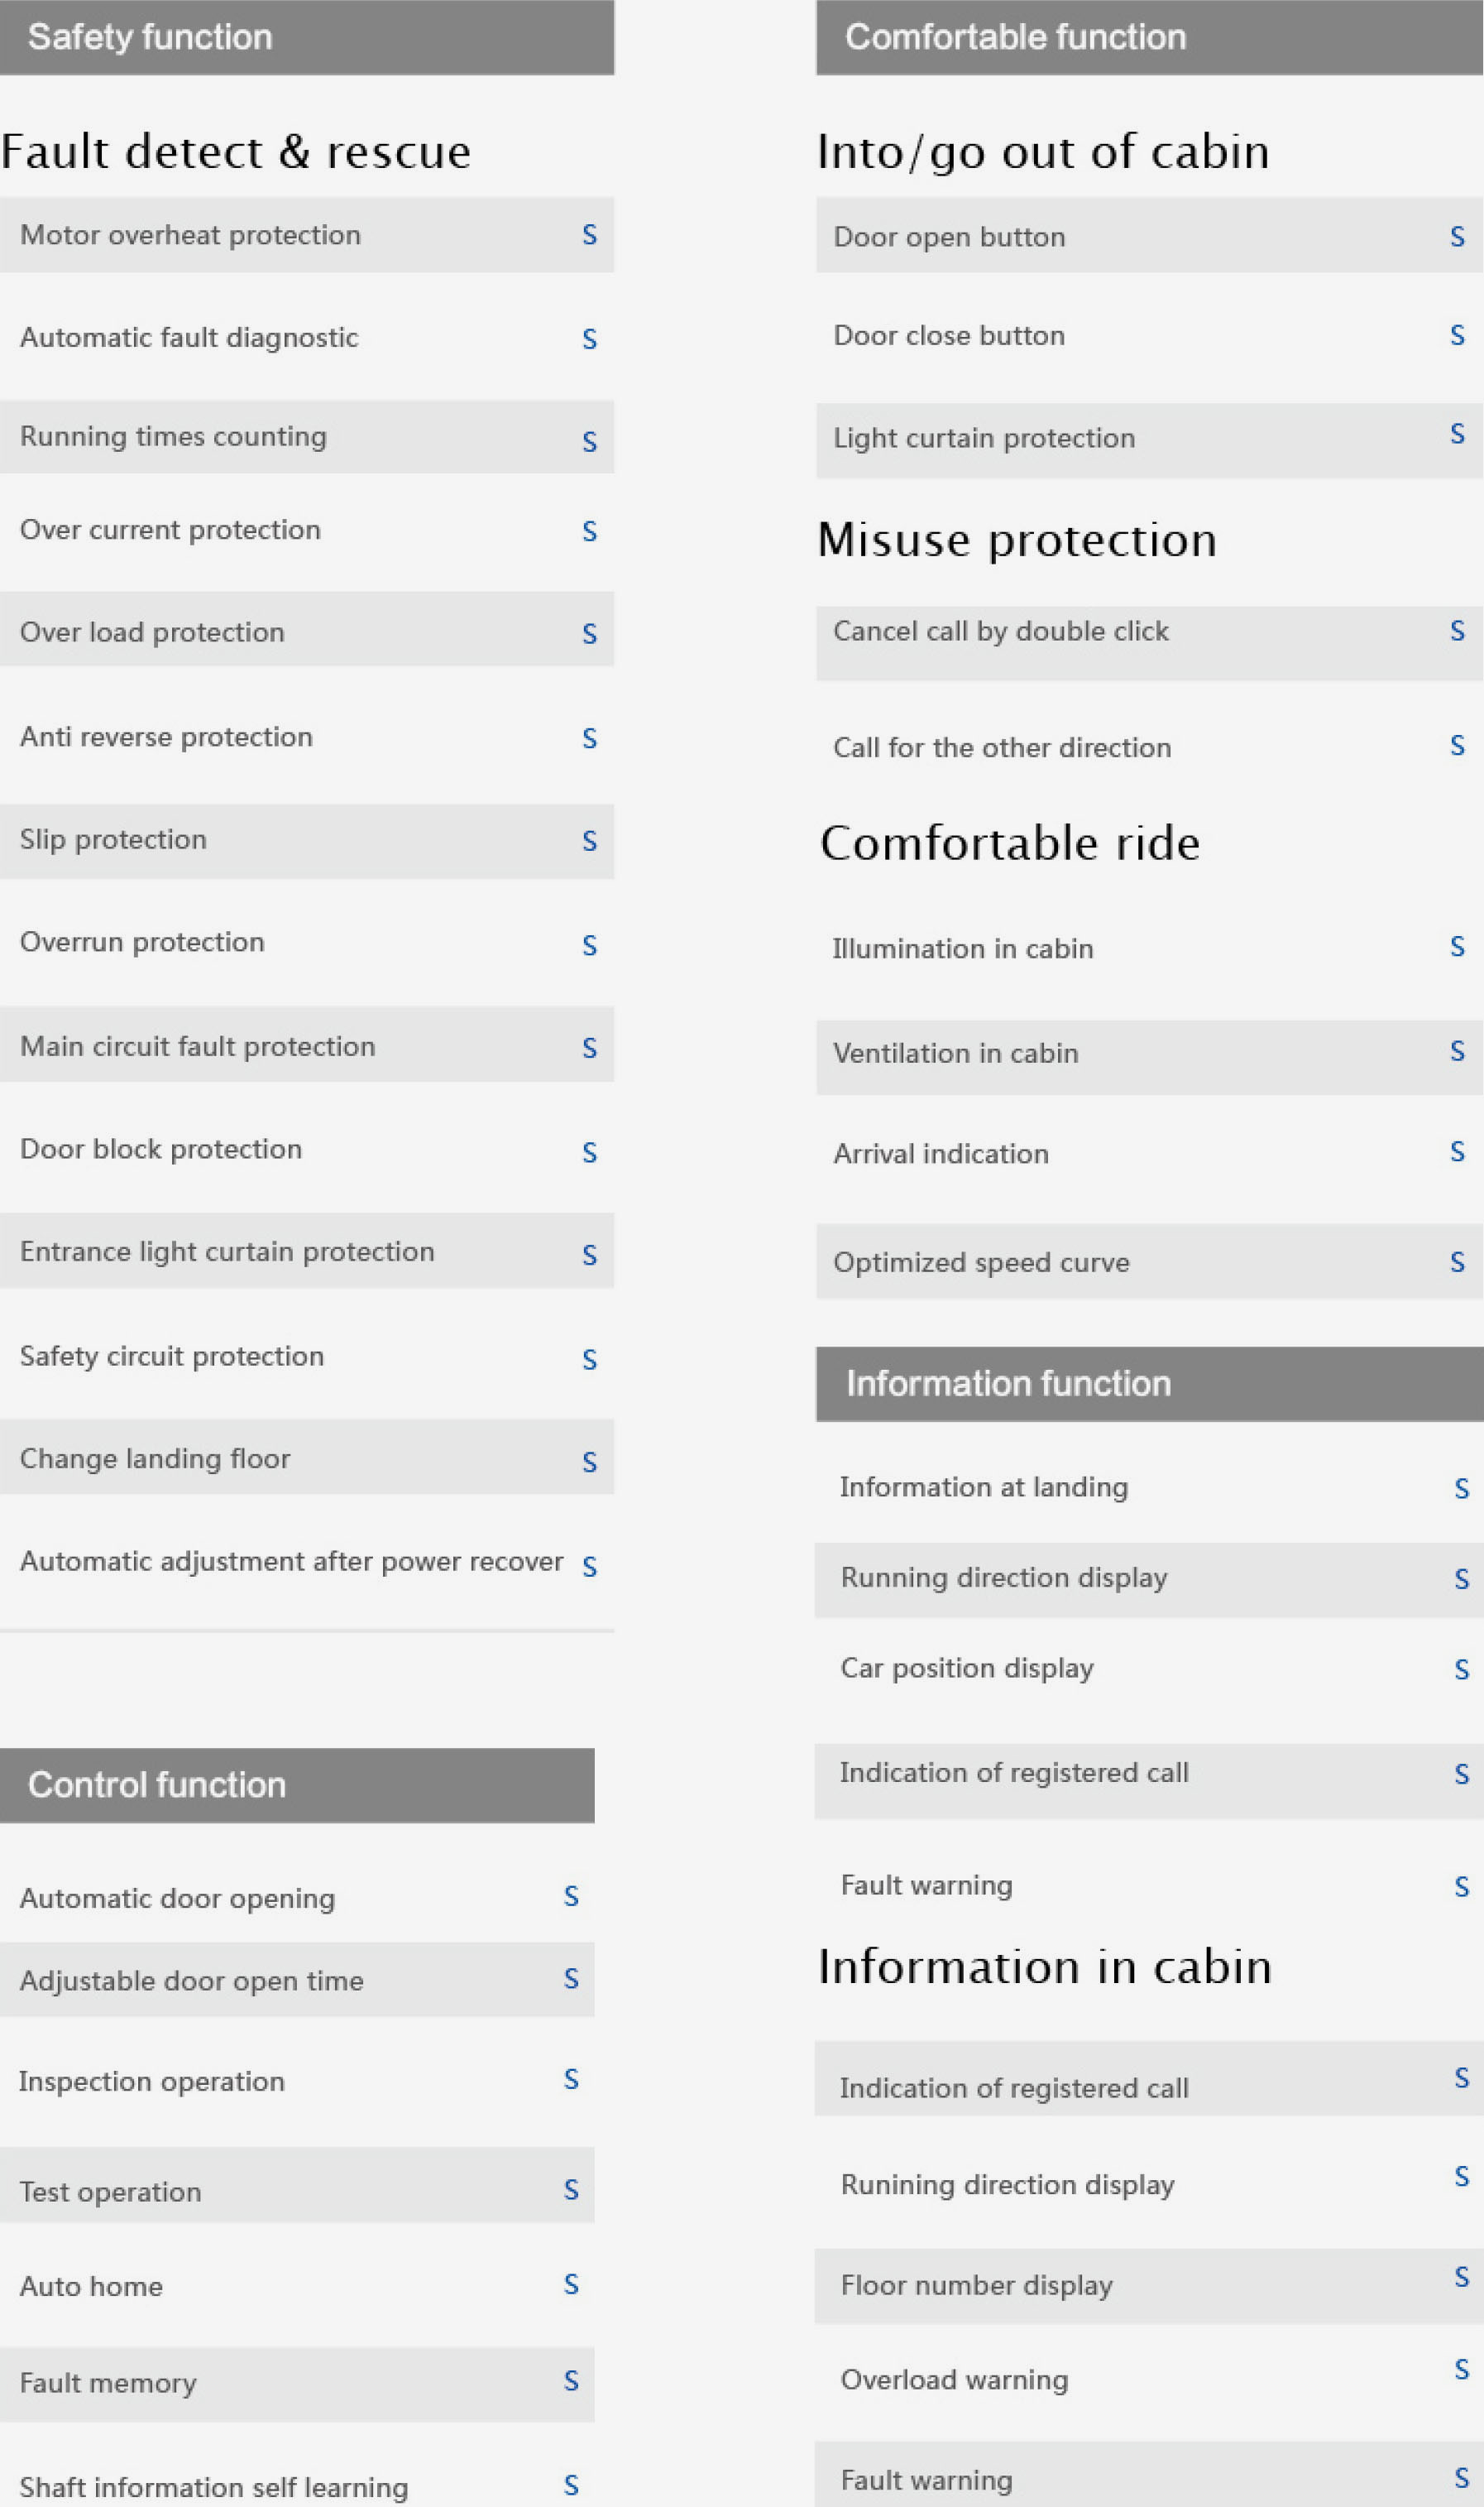
Task: Click the Safety function header
Action: click(x=150, y=37)
